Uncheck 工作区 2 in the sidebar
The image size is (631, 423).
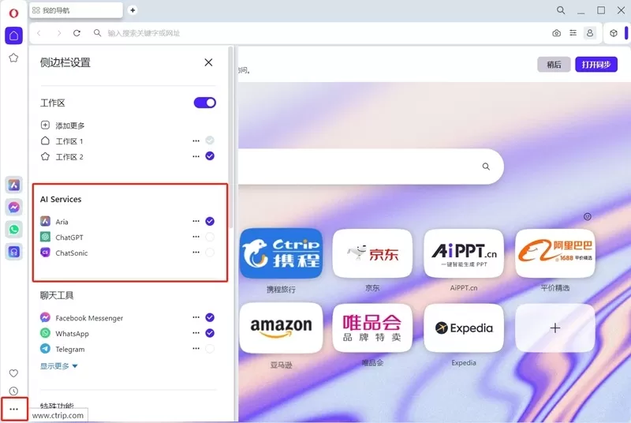(210, 156)
